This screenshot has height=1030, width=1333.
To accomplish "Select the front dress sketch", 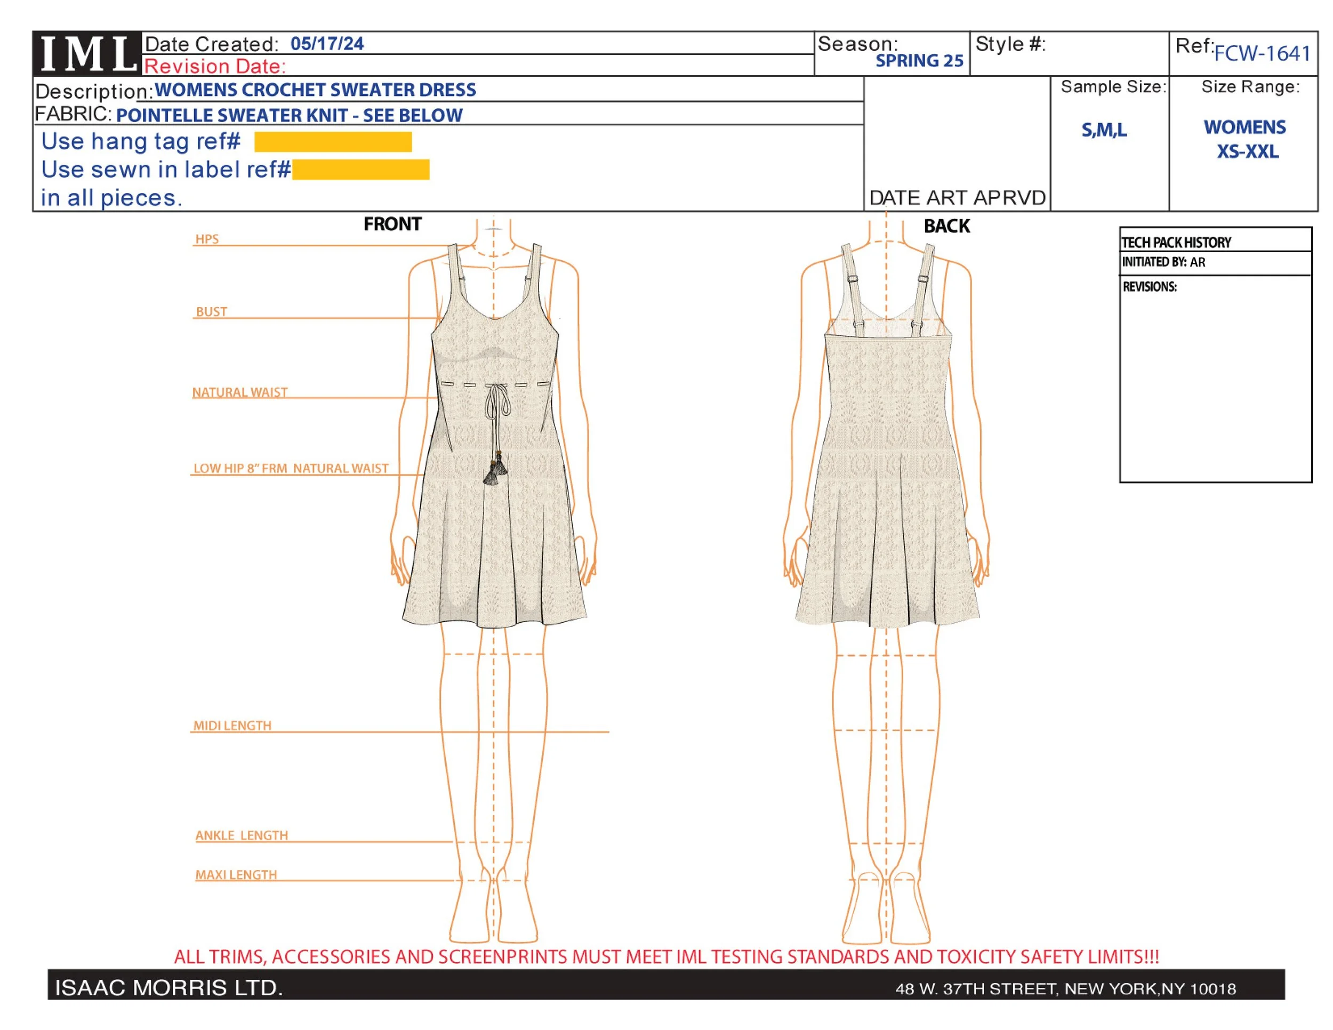I will click(494, 525).
